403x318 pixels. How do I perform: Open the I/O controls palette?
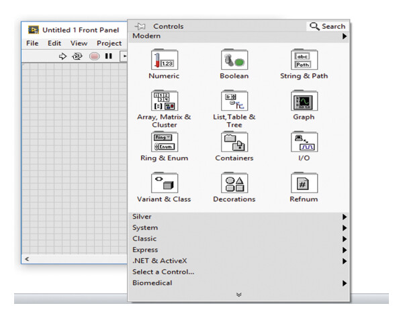click(x=304, y=142)
